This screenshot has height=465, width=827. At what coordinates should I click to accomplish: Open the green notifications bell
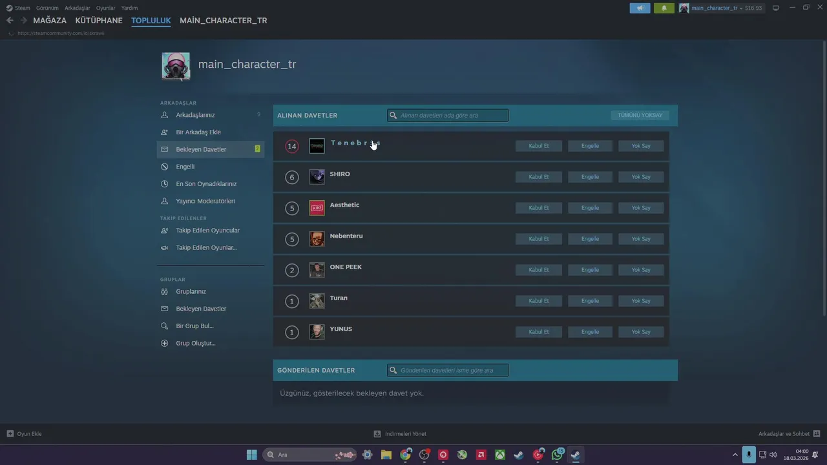click(x=664, y=8)
